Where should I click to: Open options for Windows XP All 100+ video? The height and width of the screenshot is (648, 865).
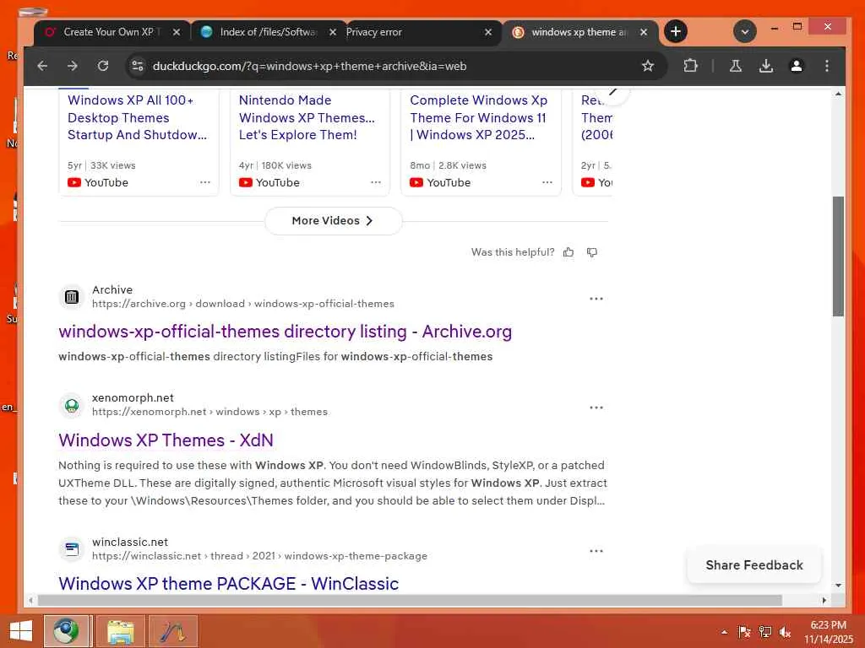click(x=204, y=182)
